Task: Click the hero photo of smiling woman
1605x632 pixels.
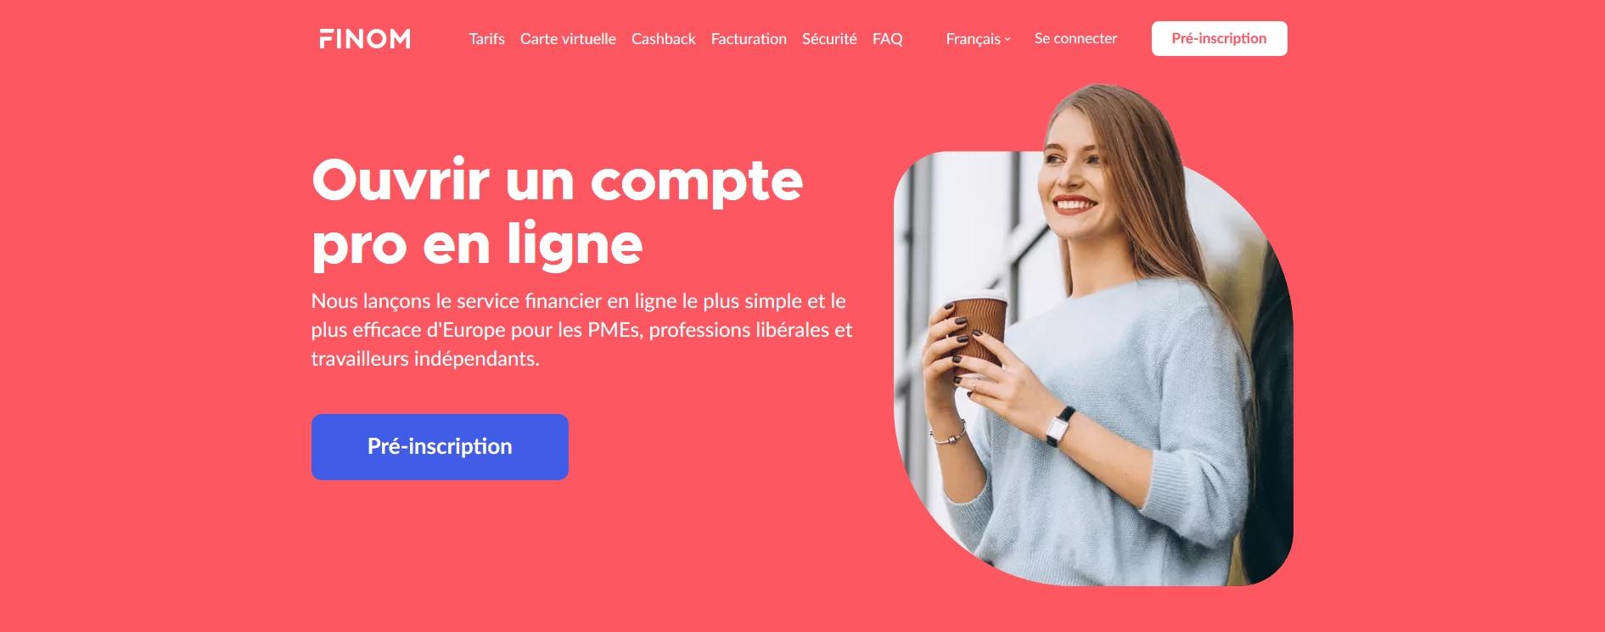Action: point(1093,335)
